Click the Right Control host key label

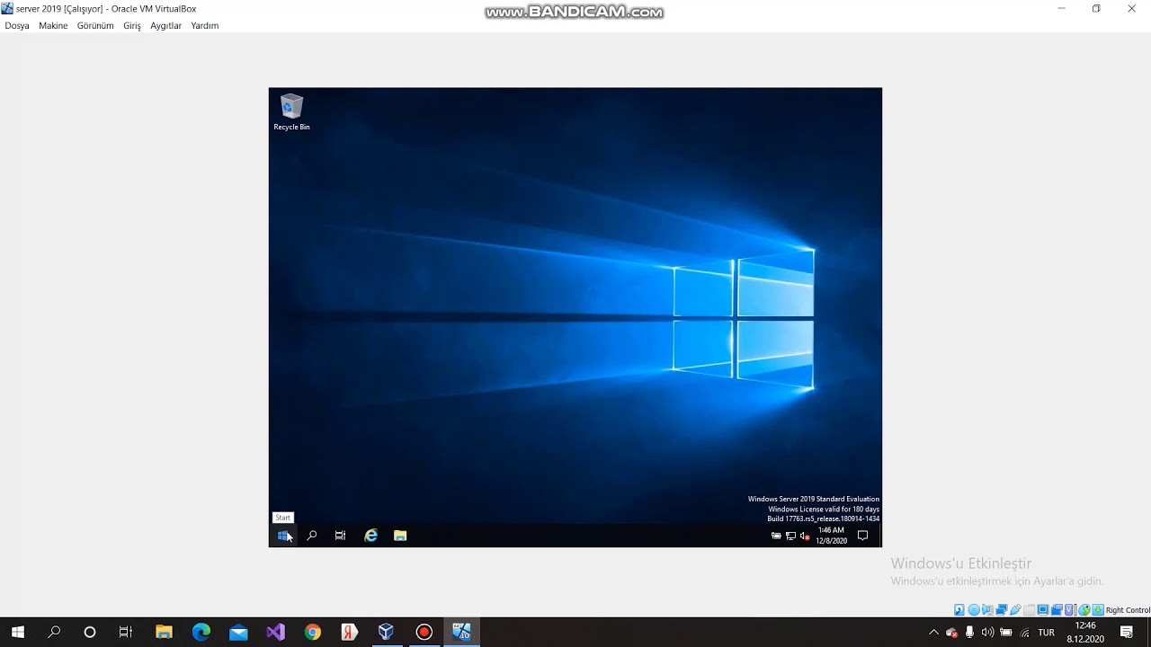coord(1128,610)
